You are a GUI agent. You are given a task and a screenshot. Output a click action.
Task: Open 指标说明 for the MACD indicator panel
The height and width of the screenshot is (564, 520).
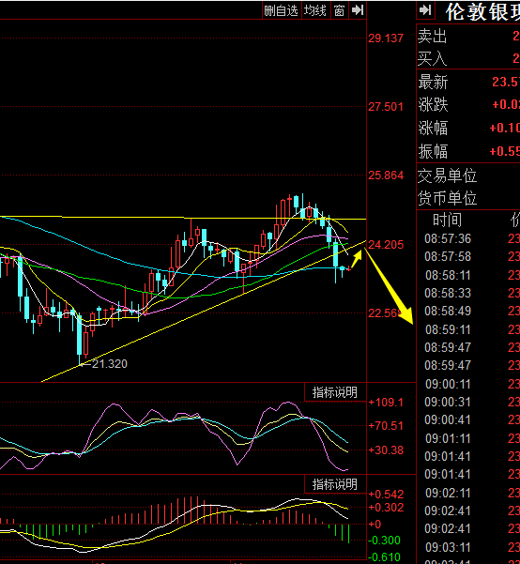pyautogui.click(x=335, y=484)
